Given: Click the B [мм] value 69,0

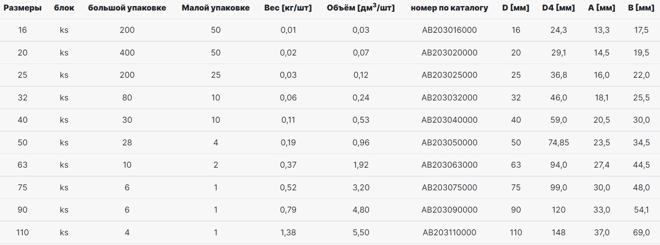Looking at the screenshot, I should tap(641, 232).
